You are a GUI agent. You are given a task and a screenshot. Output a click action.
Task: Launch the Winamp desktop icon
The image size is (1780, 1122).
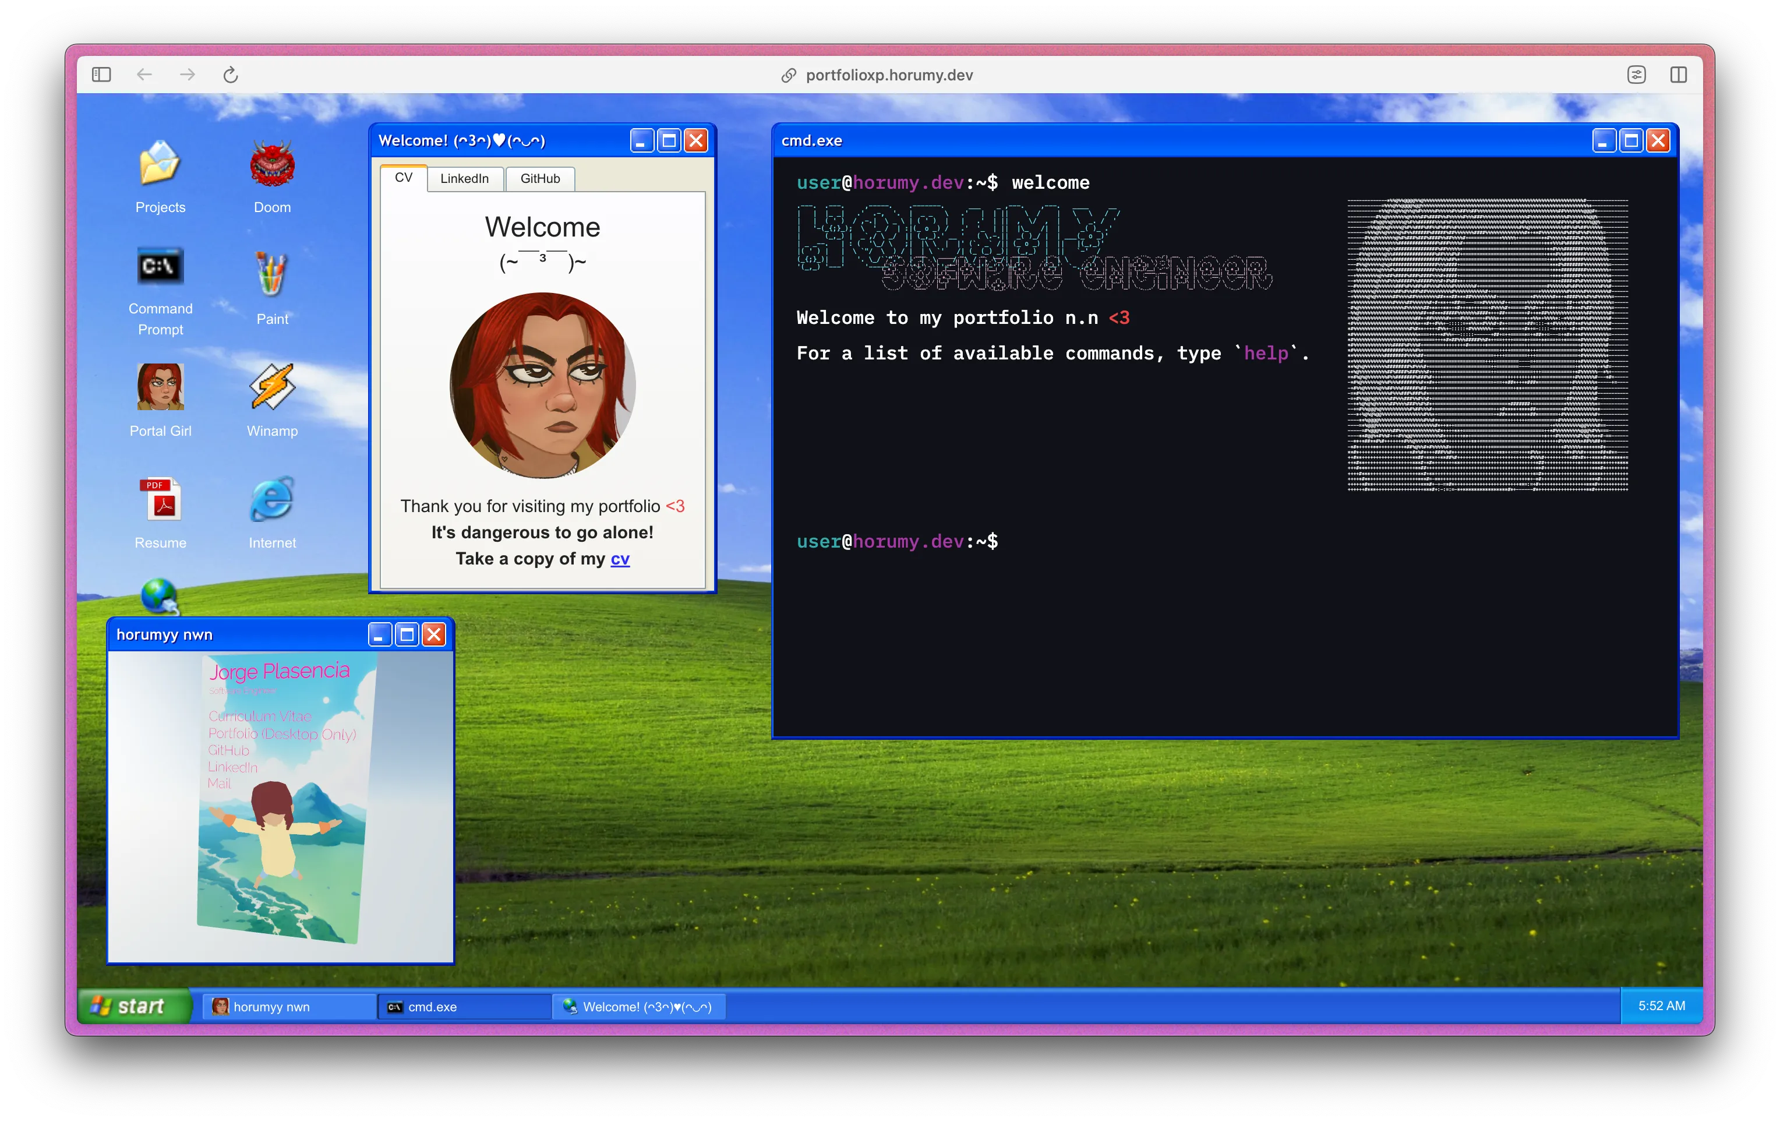point(272,387)
